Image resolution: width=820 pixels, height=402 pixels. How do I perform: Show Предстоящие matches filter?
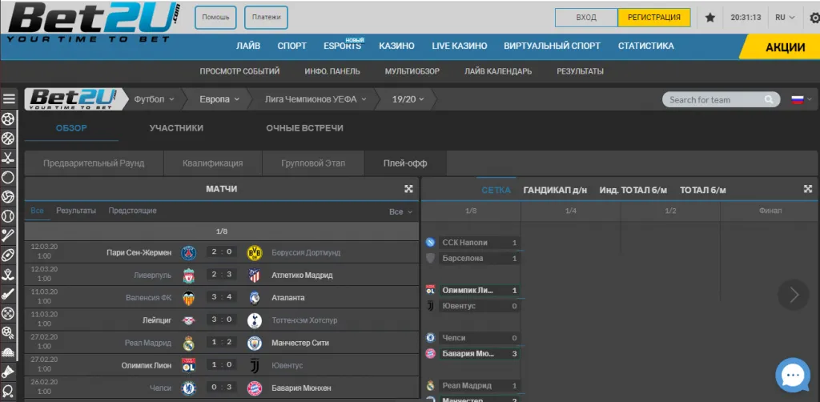tap(133, 211)
